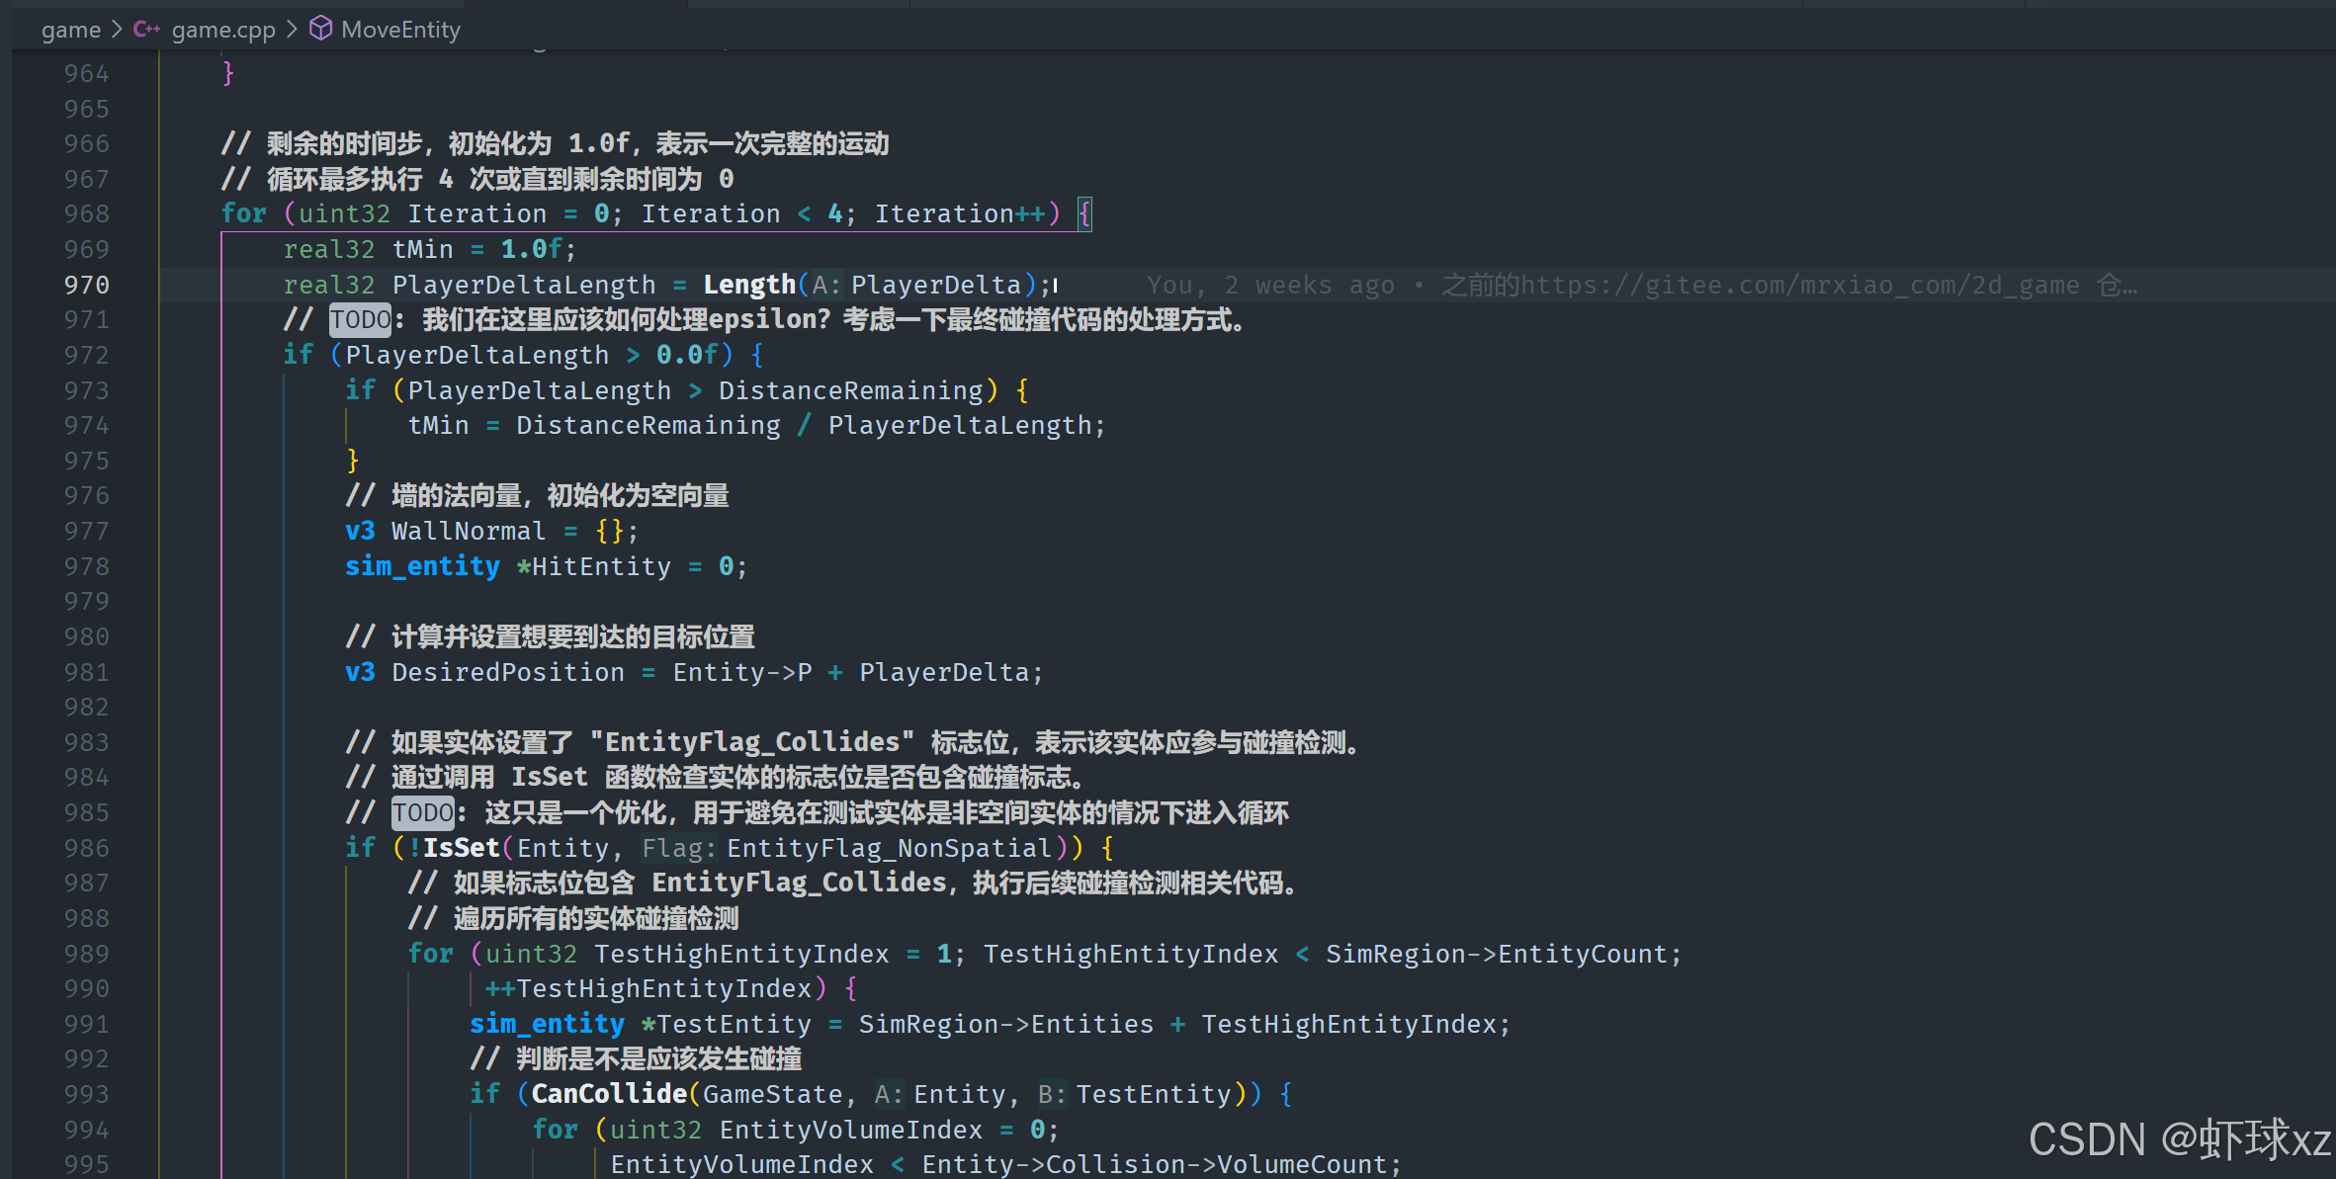Click '*TestEntity' on line 991
The height and width of the screenshot is (1179, 2336).
727,1024
